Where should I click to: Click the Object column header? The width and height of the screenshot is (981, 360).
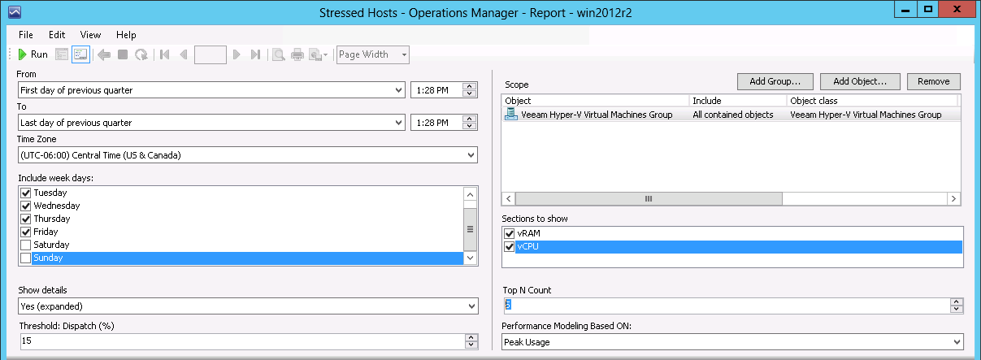click(596, 101)
